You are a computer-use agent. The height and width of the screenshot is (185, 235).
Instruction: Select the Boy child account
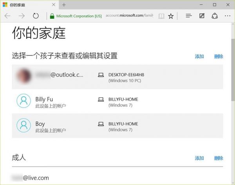pos(117,126)
